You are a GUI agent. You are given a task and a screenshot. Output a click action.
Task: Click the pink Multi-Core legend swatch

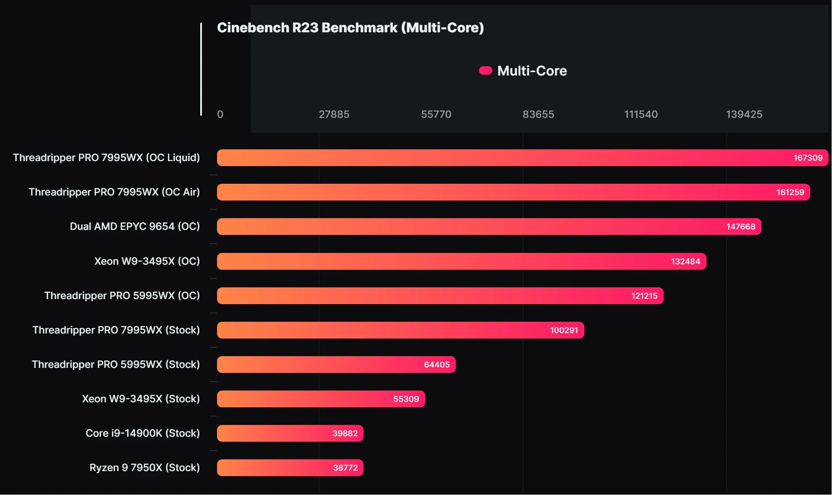[485, 70]
